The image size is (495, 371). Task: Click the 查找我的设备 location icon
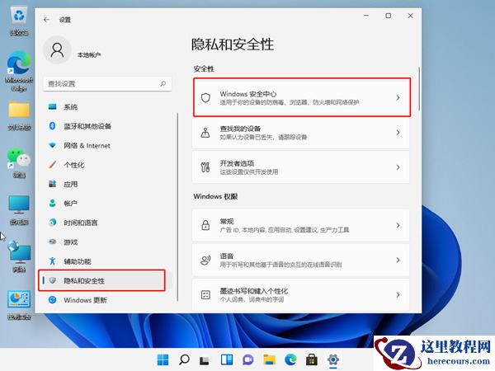205,133
